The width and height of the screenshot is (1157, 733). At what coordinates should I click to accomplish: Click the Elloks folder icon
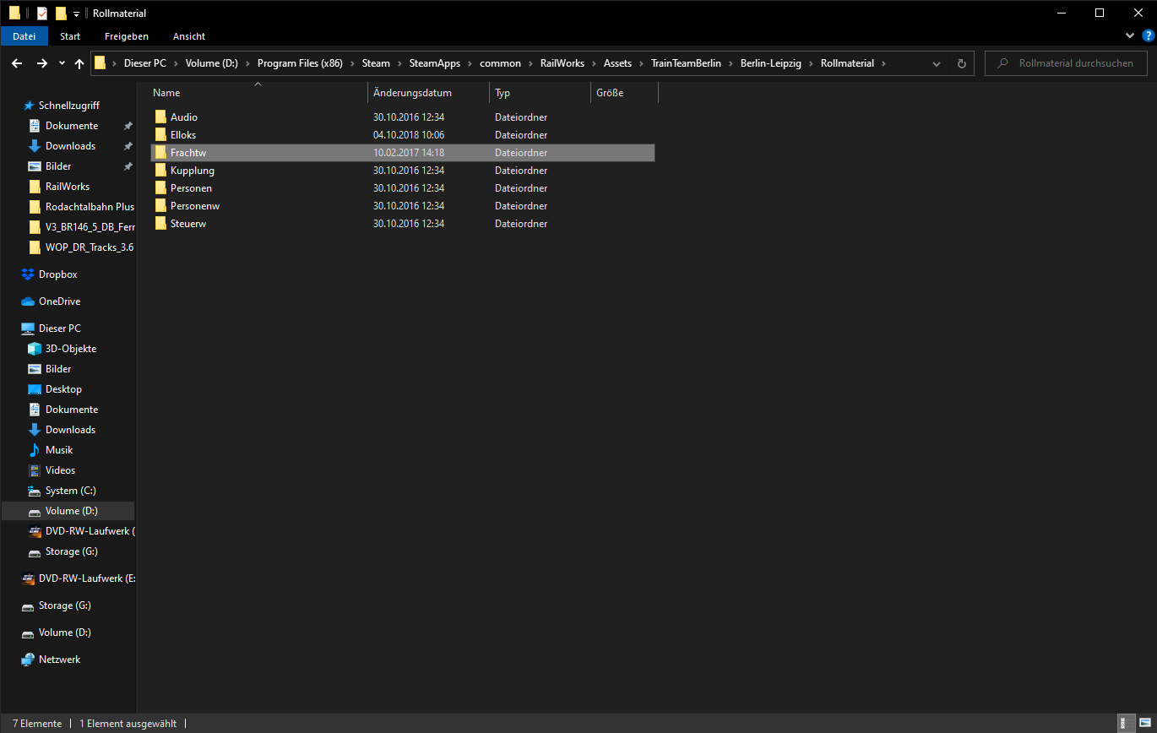coord(160,135)
